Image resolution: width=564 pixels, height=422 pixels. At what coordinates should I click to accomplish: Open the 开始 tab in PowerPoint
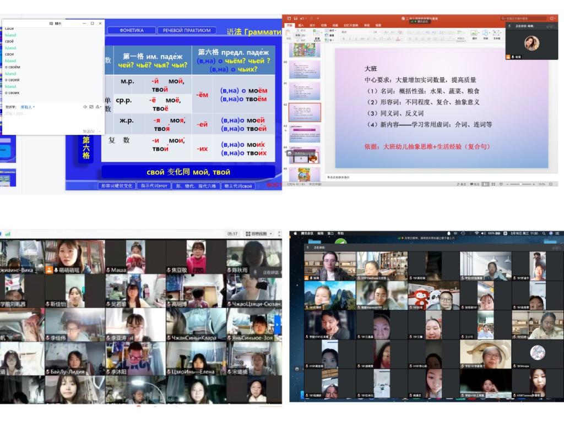coord(290,25)
